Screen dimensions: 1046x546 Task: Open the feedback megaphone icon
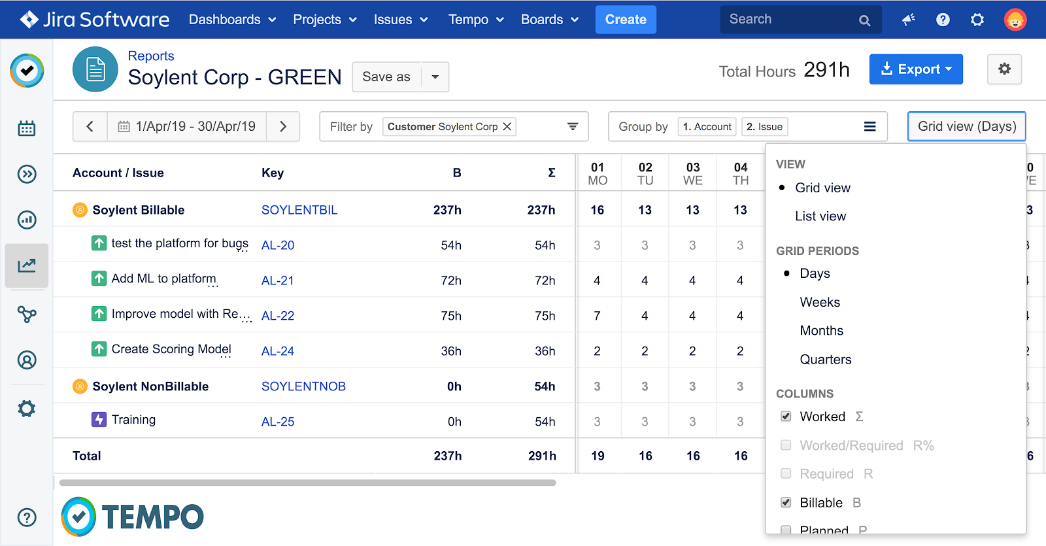coord(909,20)
